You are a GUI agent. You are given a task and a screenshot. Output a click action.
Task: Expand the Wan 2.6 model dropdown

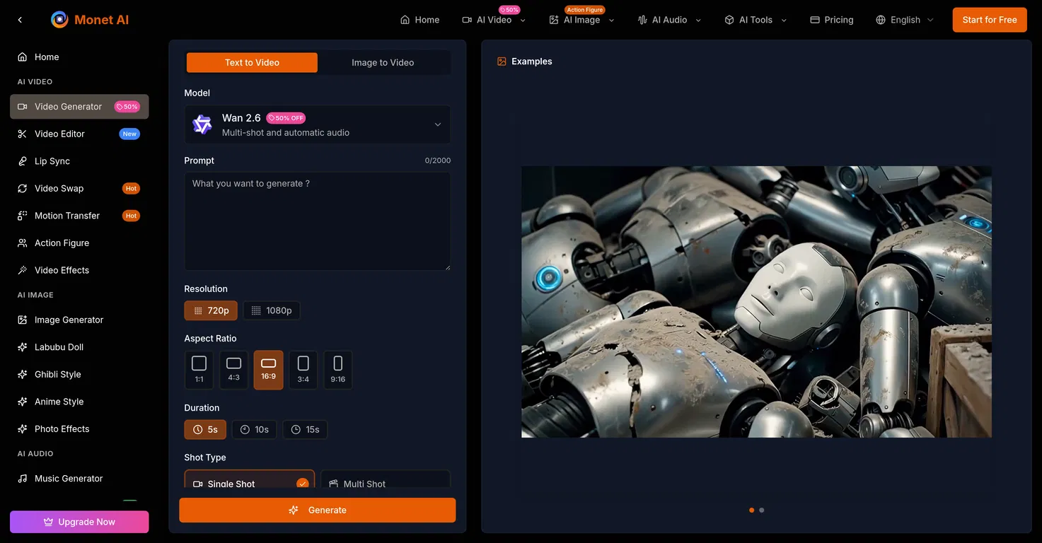point(317,125)
